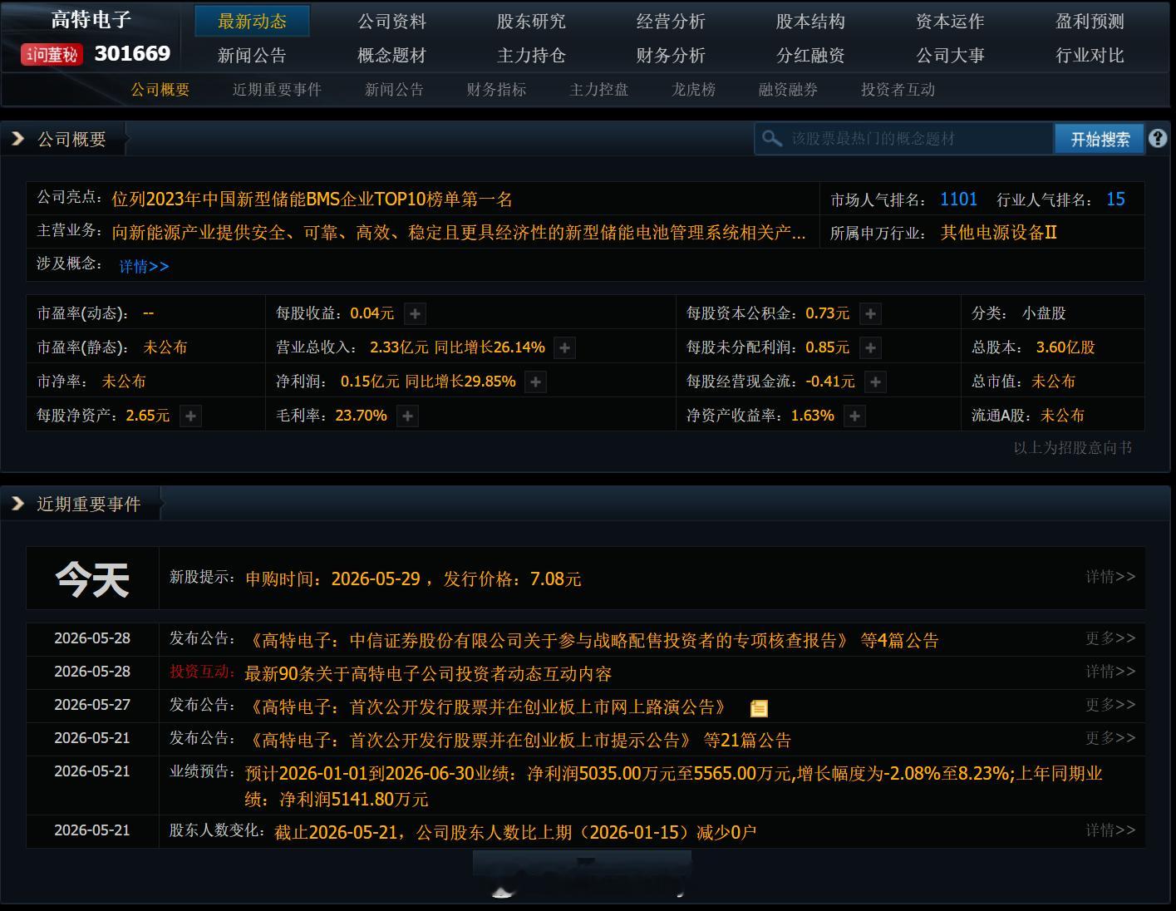Click market popularity rank 1101
Image resolution: width=1176 pixels, height=911 pixels.
(958, 199)
